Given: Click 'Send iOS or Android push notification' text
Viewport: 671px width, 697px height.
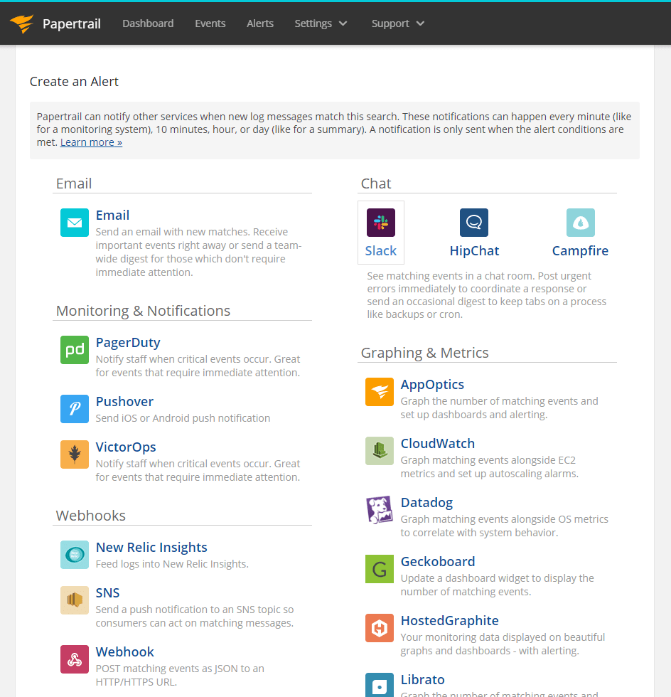Looking at the screenshot, I should tap(183, 418).
